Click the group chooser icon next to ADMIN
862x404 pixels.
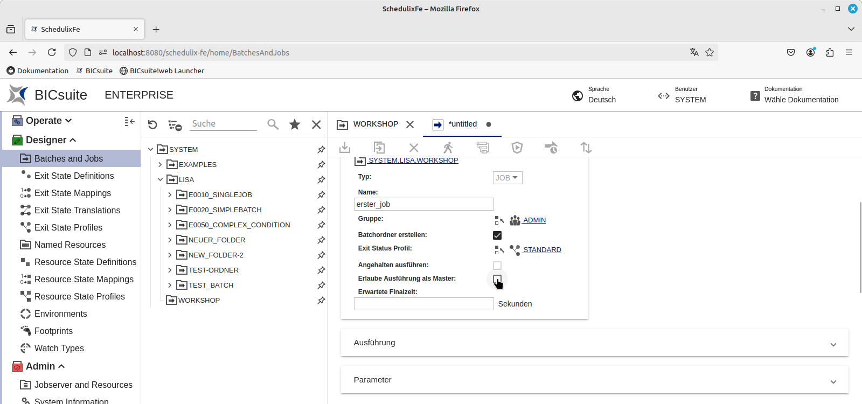(499, 220)
